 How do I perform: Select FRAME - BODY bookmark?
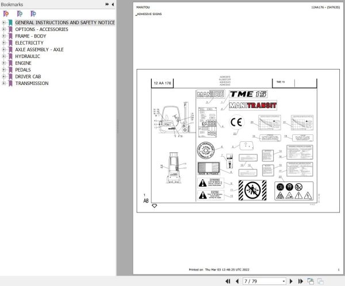pos(30,36)
